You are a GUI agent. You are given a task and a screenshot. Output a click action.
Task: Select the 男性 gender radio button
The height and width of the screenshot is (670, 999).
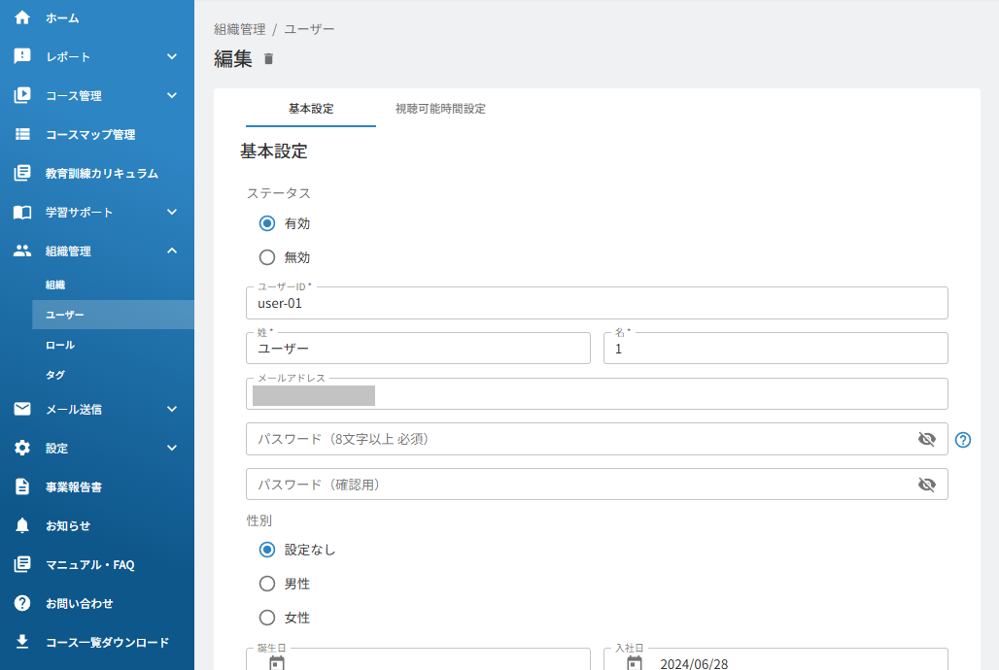267,584
